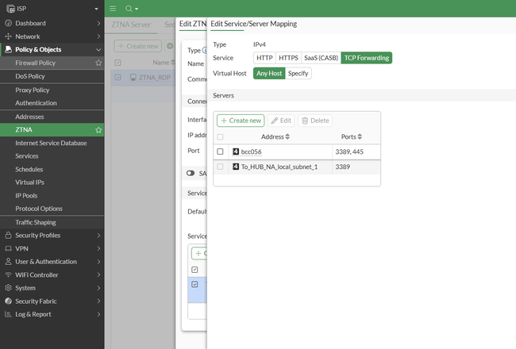Expand the Security Profiles menu

click(98, 236)
